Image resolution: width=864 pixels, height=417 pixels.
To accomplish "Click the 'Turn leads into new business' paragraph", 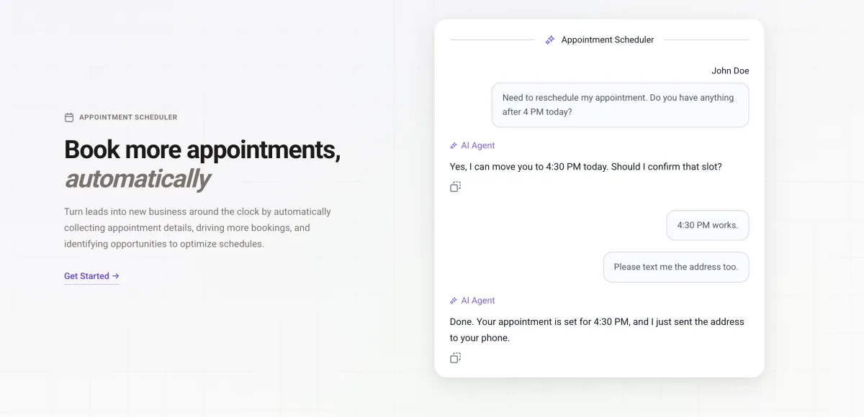I will click(x=197, y=228).
